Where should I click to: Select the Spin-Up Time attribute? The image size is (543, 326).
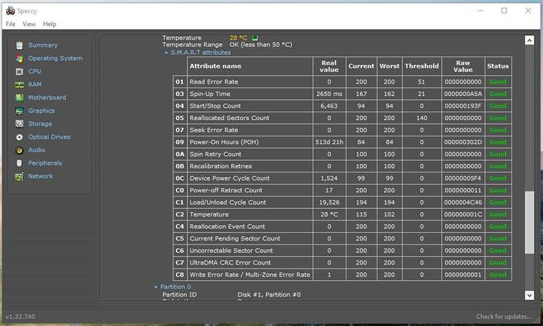coord(209,94)
